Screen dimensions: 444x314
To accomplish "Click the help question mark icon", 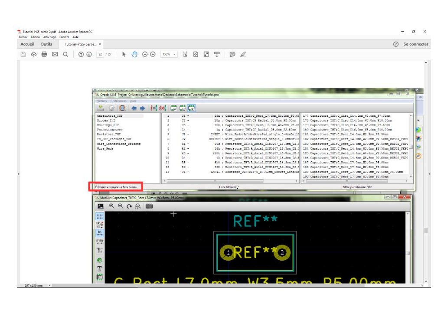I will point(395,44).
